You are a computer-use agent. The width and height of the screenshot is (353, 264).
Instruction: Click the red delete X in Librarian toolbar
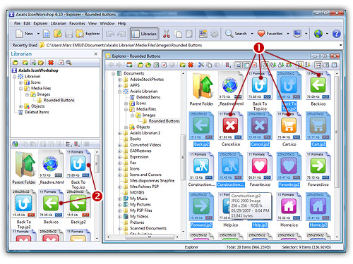coord(51,63)
